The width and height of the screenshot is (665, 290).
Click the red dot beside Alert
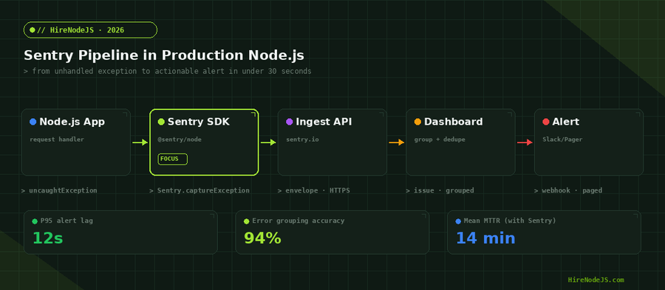click(546, 122)
